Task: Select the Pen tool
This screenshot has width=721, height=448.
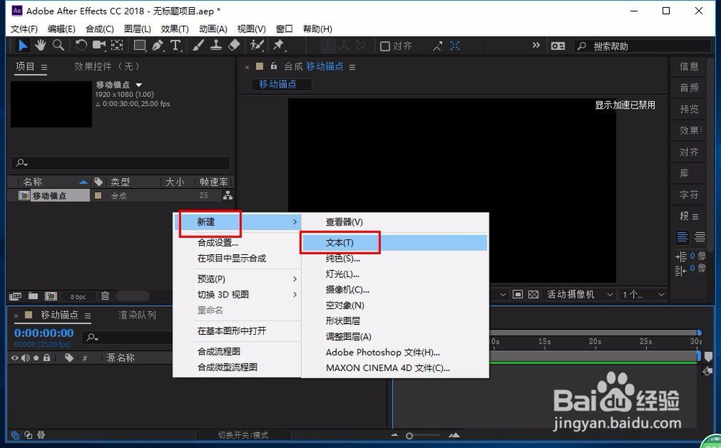Action: coord(158,45)
